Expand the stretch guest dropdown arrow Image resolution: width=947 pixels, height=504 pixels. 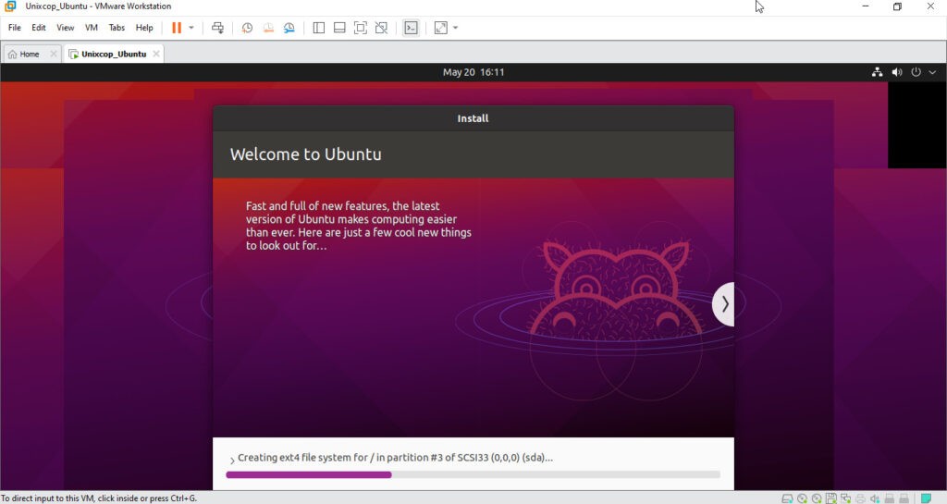455,28
